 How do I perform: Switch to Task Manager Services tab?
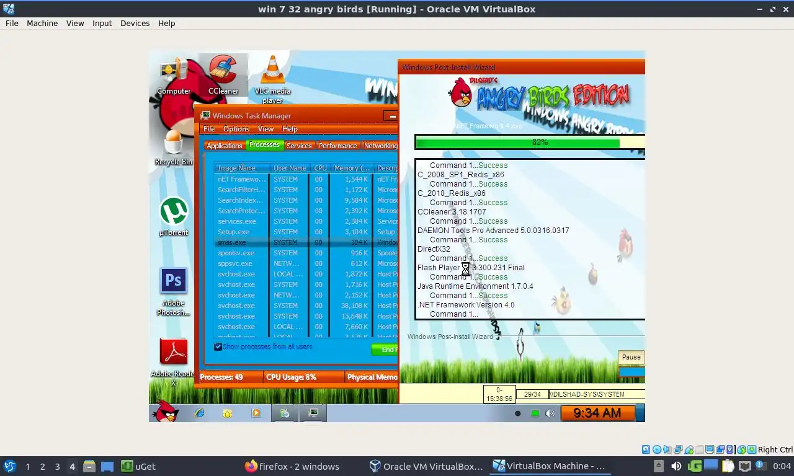point(299,146)
